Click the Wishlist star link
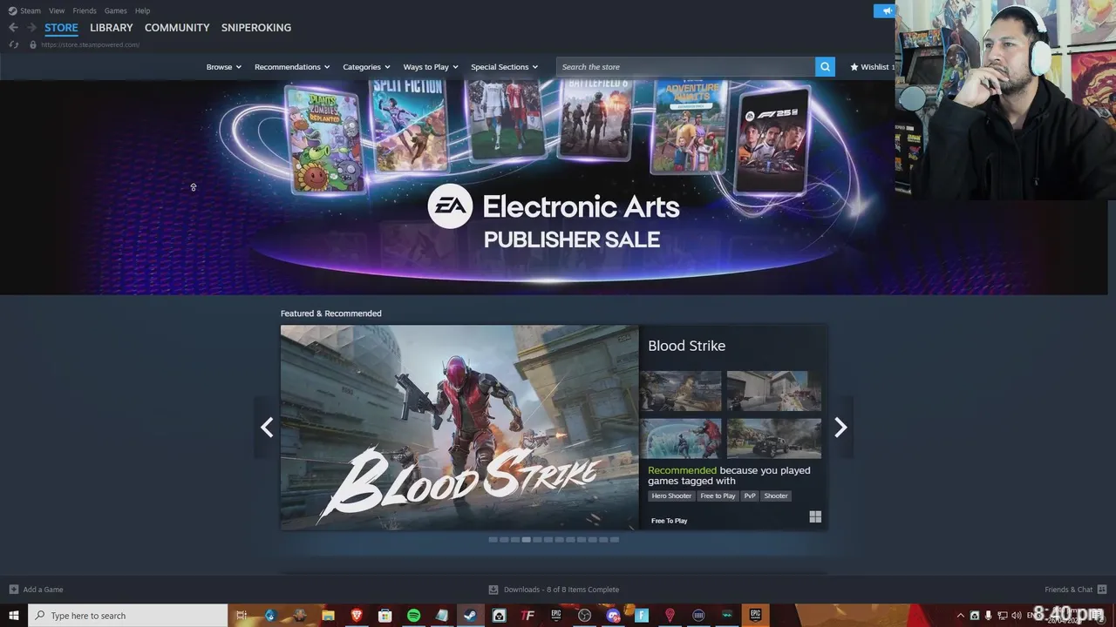The image size is (1116, 627). 872,67
